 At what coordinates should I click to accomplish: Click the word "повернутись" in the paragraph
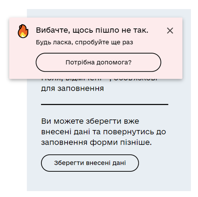point(129,132)
